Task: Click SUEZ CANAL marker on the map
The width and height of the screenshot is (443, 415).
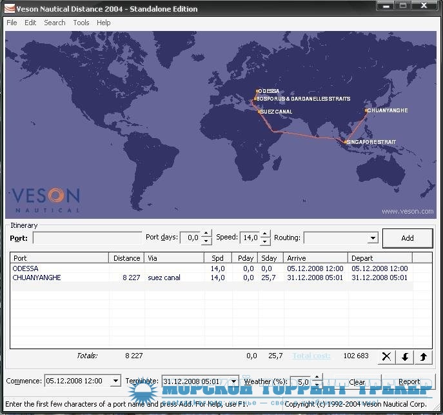Action: coord(259,112)
